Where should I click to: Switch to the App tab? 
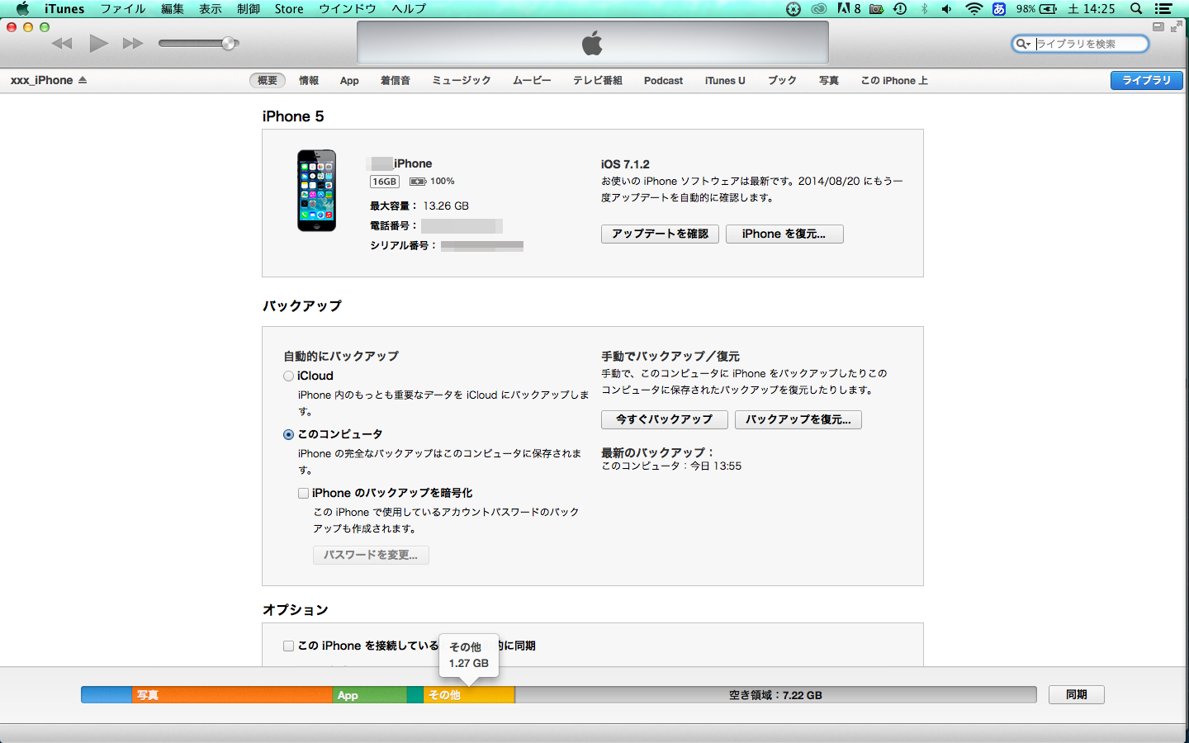349,81
